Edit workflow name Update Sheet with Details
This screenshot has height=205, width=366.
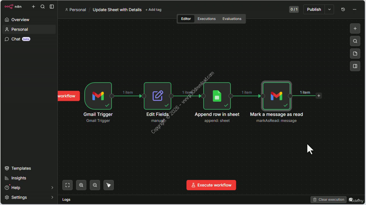[117, 10]
